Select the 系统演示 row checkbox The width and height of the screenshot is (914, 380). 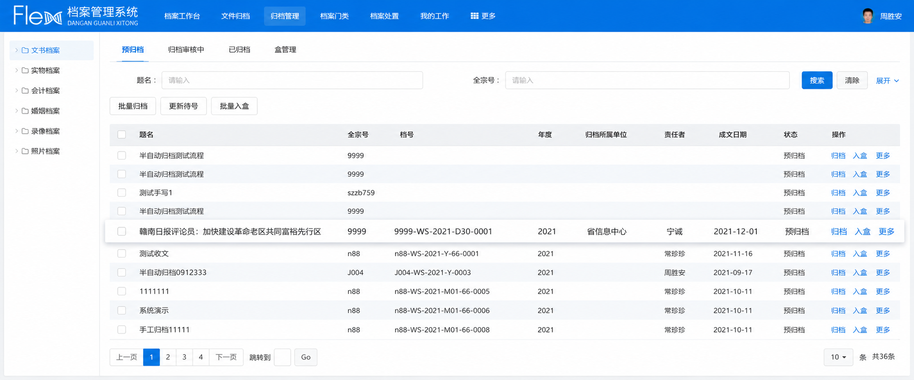tap(122, 310)
